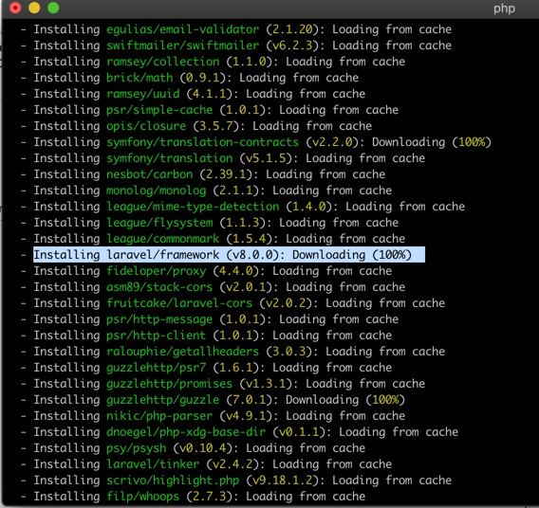Click the 100% on the guzzlehttp/guzzle line
The image size is (539, 508).
pos(385,400)
